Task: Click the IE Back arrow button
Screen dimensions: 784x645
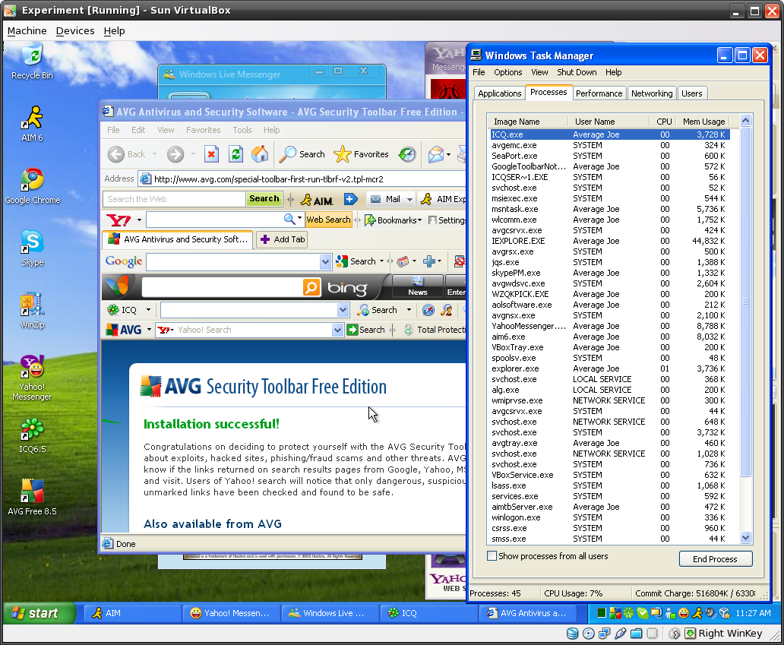Action: 116,154
